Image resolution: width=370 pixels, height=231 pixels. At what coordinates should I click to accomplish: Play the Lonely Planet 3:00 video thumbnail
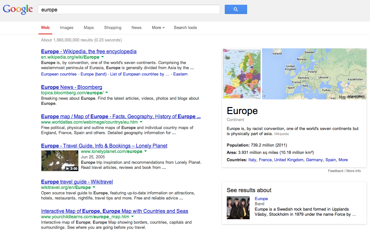point(60,161)
